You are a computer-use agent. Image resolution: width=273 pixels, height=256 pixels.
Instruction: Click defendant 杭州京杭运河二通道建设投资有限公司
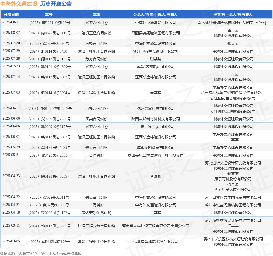(x=233, y=93)
